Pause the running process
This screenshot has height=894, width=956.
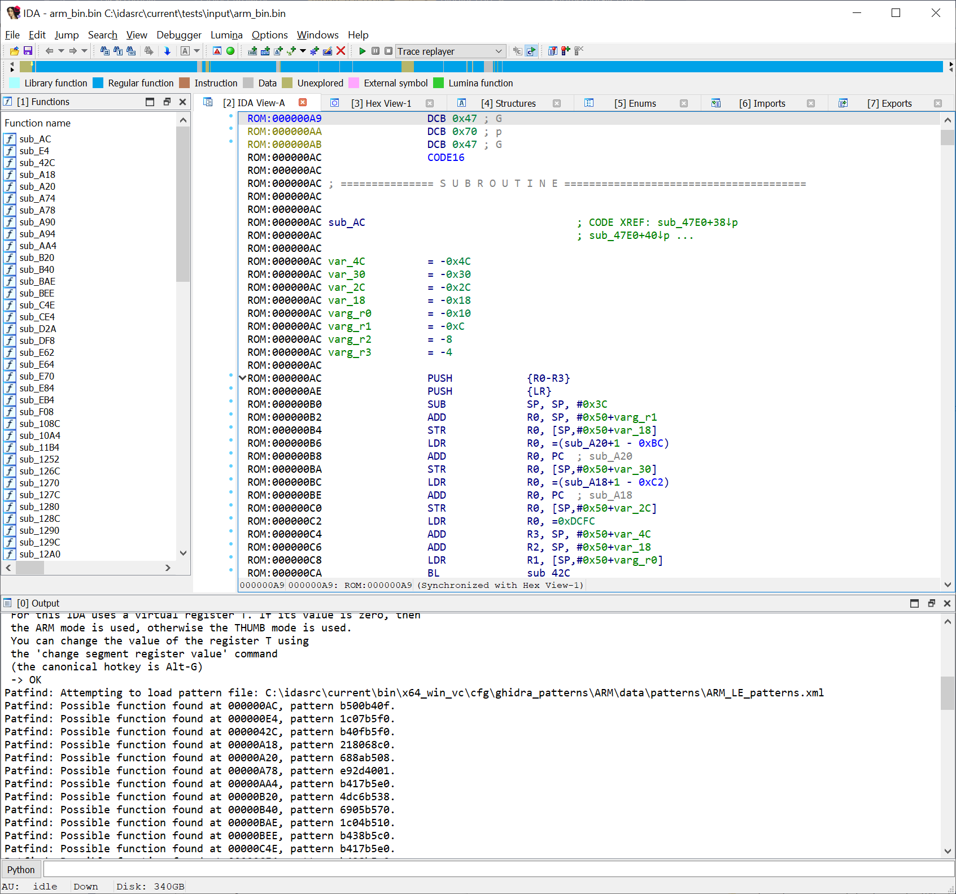click(x=375, y=51)
